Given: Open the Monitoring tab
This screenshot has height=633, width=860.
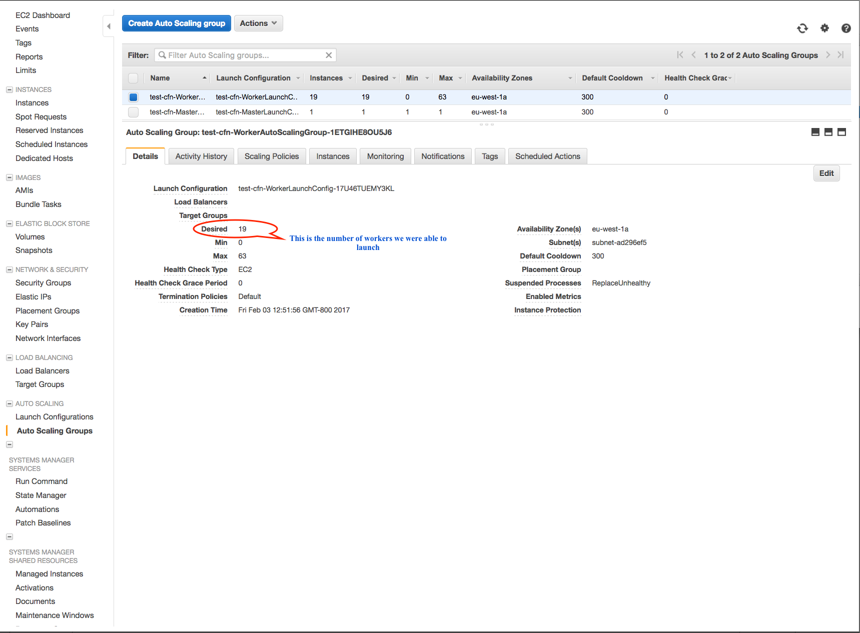Looking at the screenshot, I should click(x=385, y=156).
